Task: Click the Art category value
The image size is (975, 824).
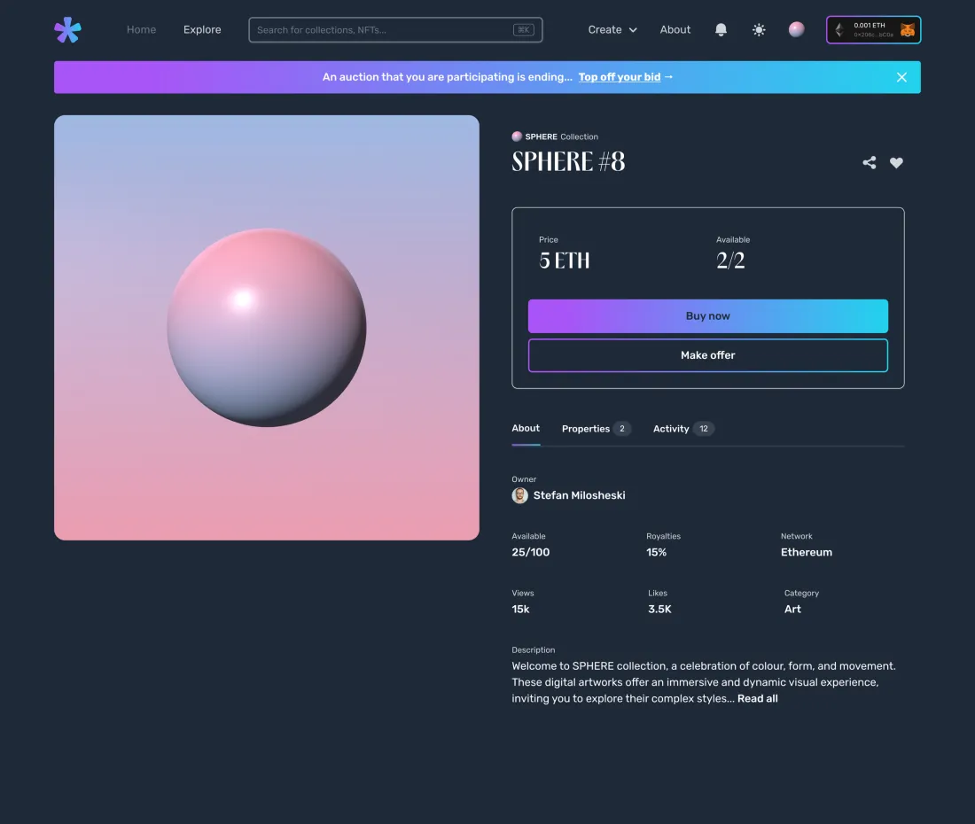Action: (792, 609)
